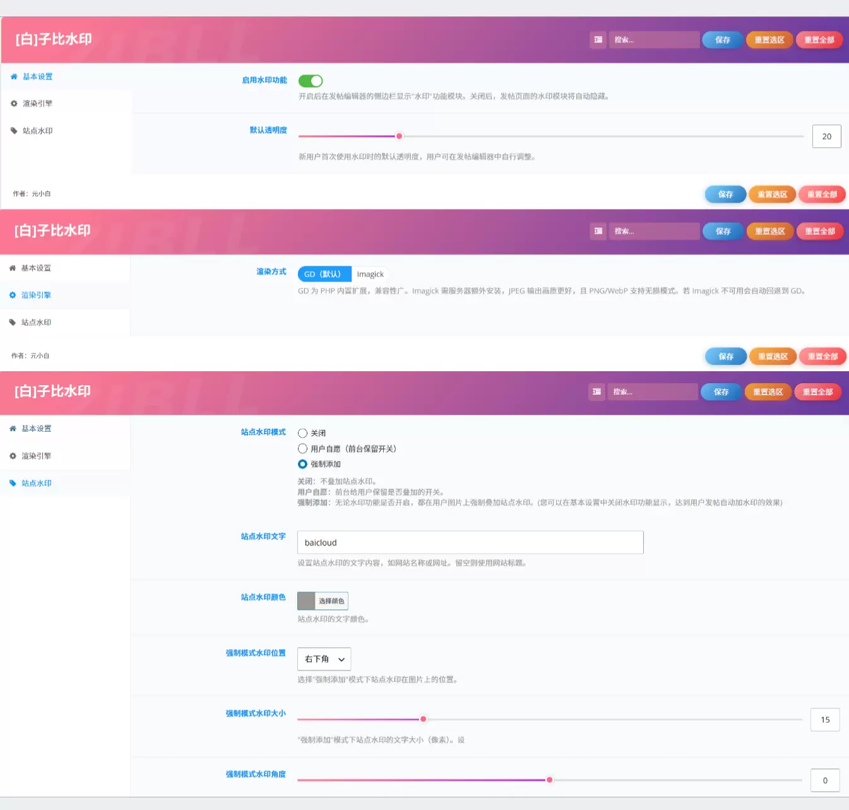
Task: Click the expand-all icon in the 站点水印模式 panel header
Action: coord(597,392)
